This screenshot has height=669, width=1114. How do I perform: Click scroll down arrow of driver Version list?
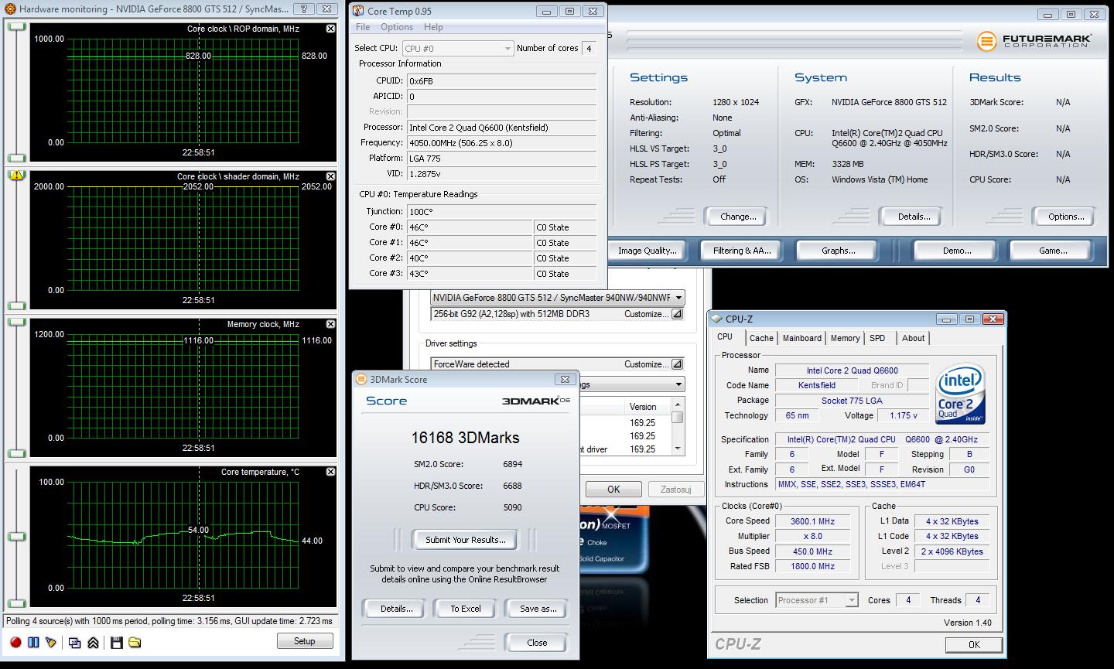(678, 448)
